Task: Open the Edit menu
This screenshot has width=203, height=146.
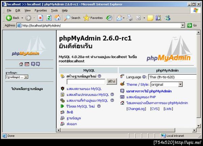Action: 18,10
